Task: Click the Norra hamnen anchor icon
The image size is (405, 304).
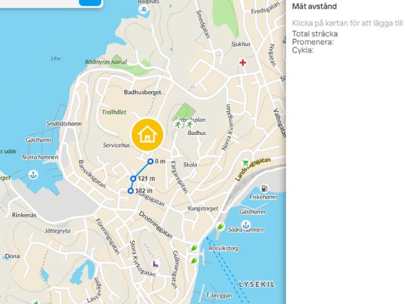Action: point(33,175)
